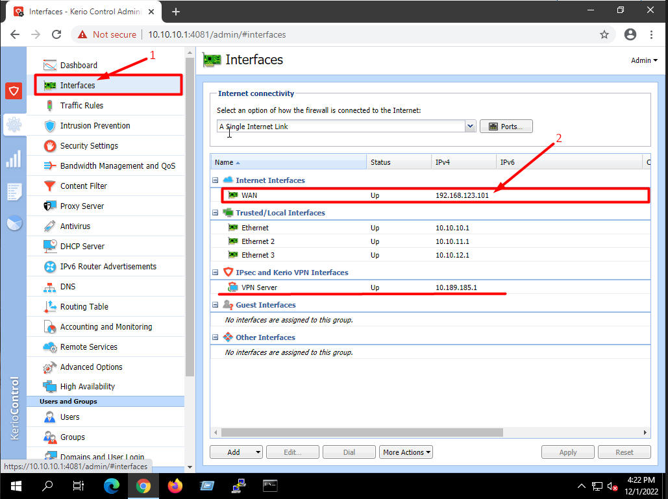
Task: Click the Antivirus syringe icon
Action: pyautogui.click(x=50, y=226)
